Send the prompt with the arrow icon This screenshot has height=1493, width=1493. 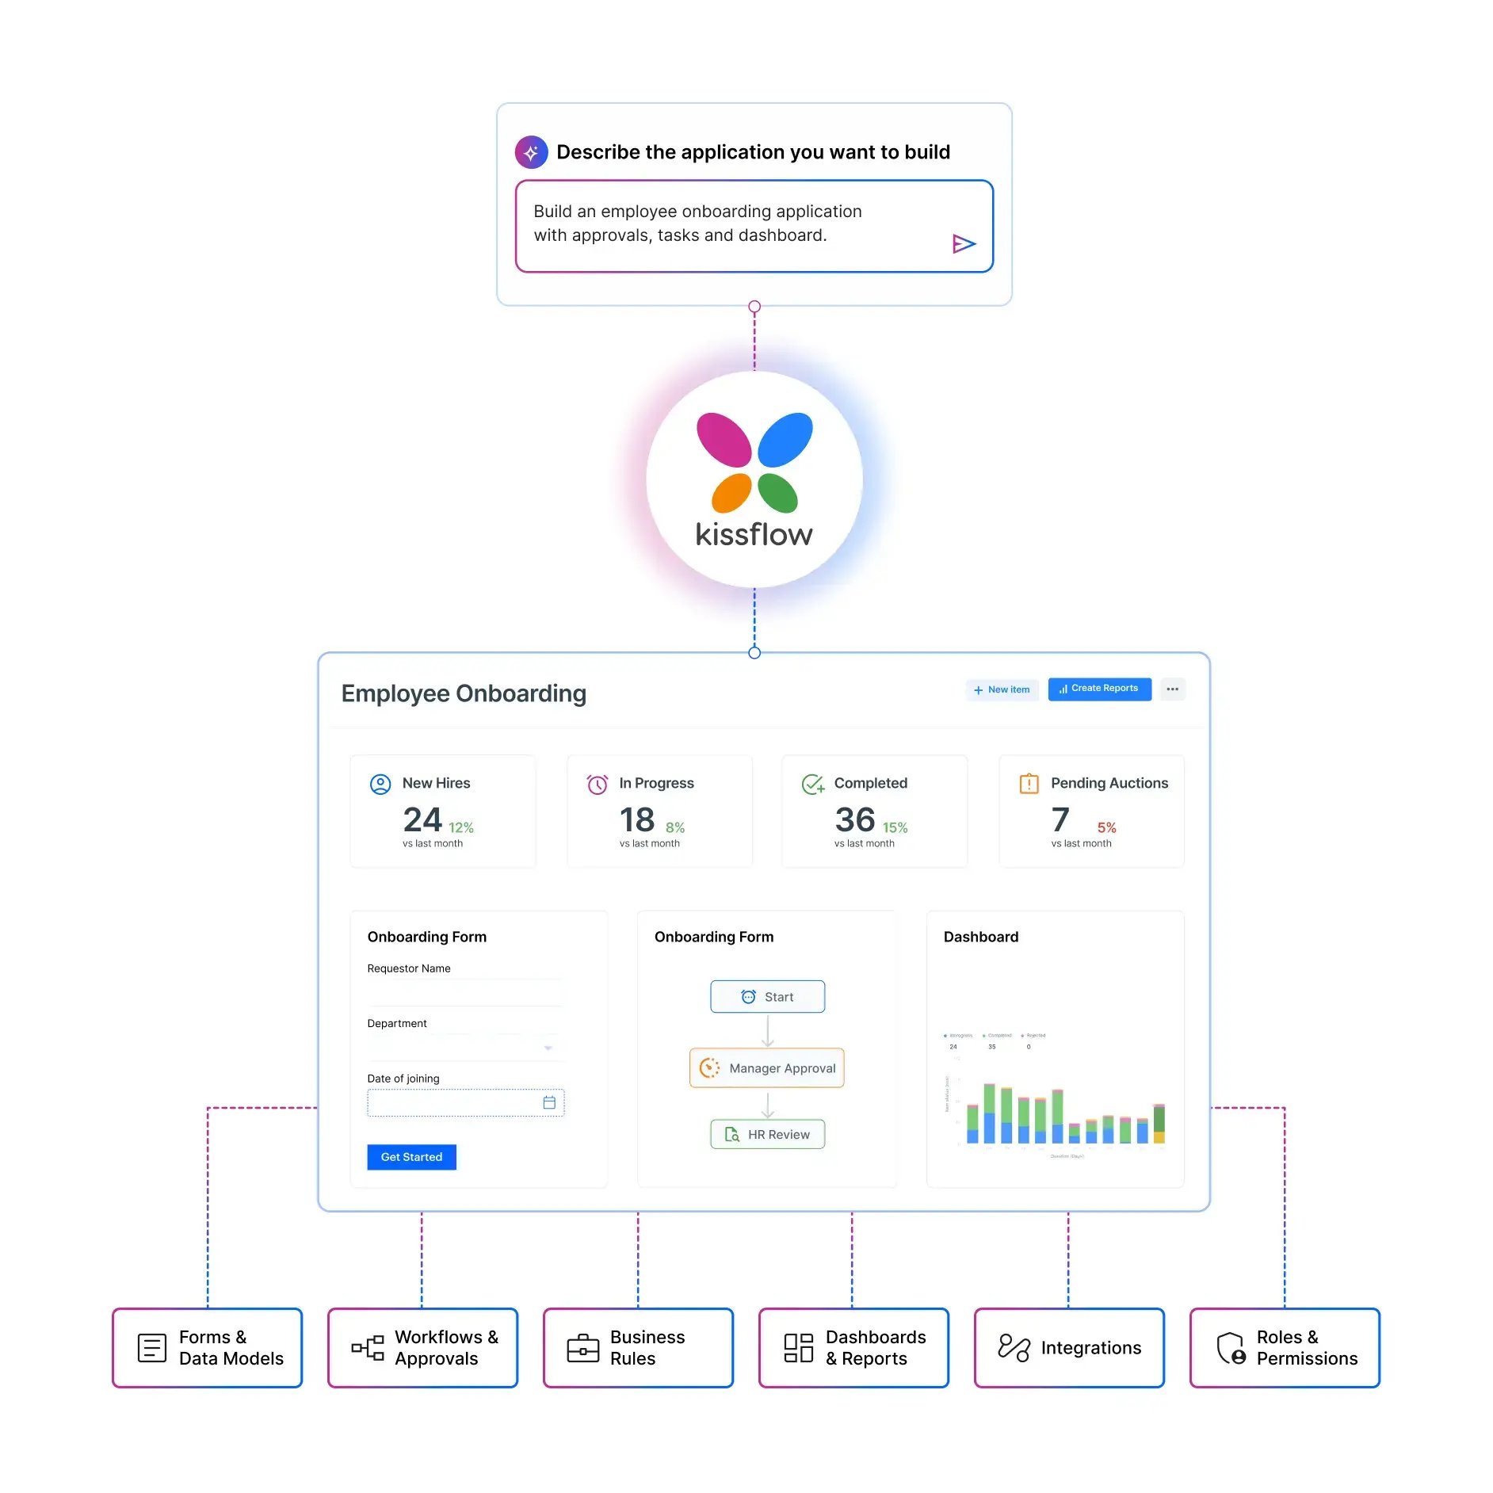(x=964, y=243)
